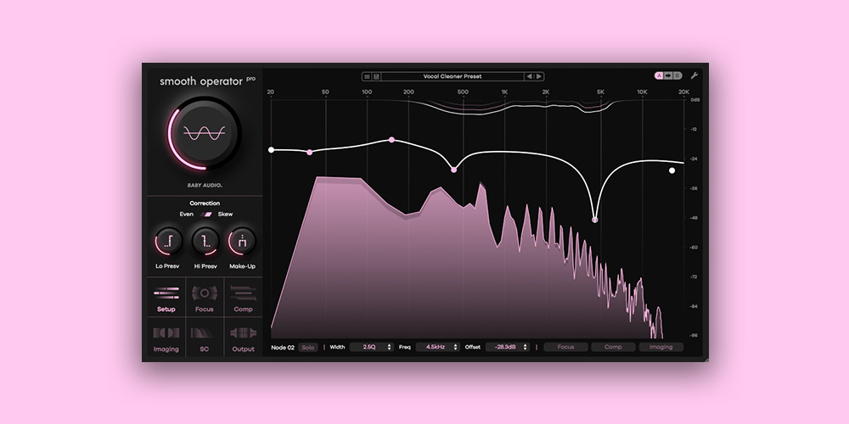Go to the previous preset arrow
The image size is (849, 424).
pyautogui.click(x=530, y=77)
